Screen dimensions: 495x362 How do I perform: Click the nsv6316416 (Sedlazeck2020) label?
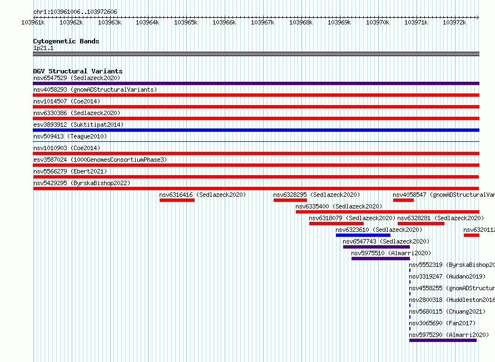[x=202, y=195]
